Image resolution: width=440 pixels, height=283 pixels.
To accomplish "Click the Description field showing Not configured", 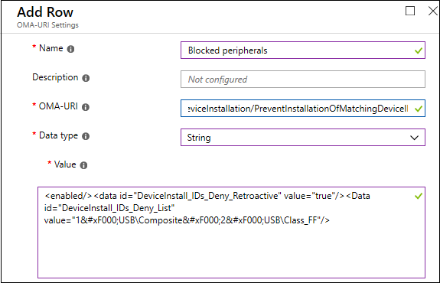I will [x=303, y=79].
